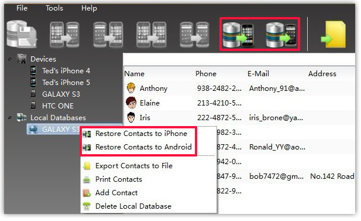Click the Ronald_YY@ao... email cell
Image resolution: width=361 pixels, height=221 pixels.
click(x=277, y=147)
